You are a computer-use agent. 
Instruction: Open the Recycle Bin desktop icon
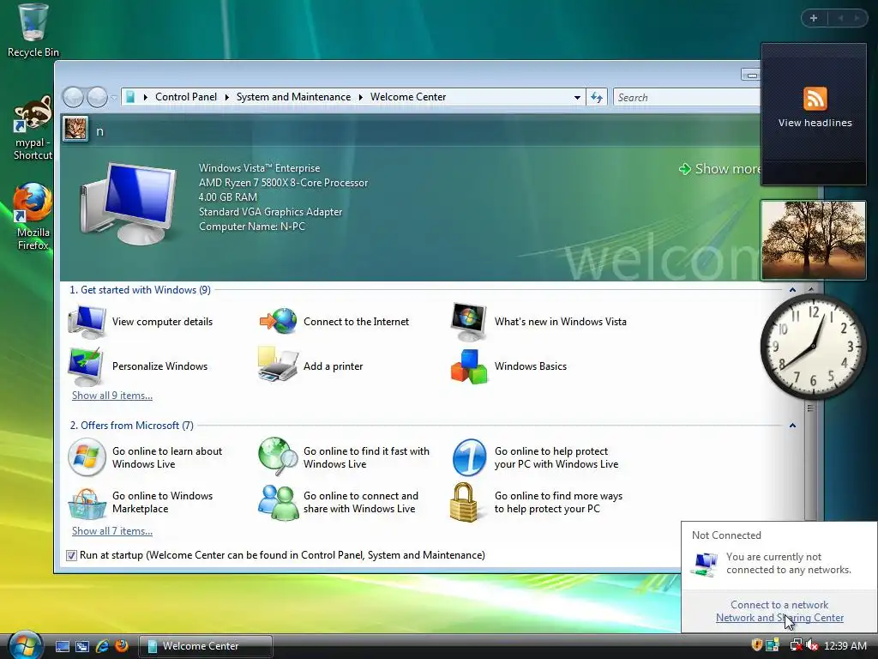tap(33, 23)
